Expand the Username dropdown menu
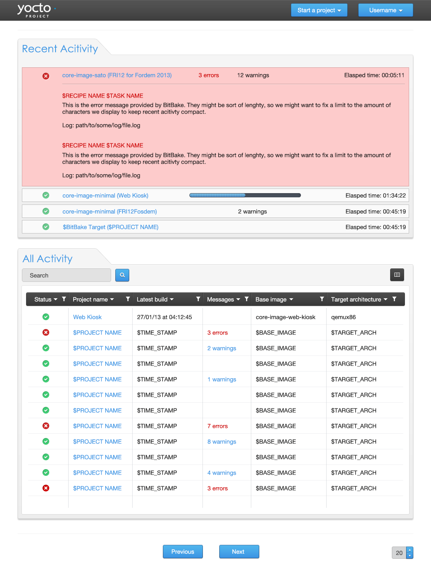Viewport: 431px width, 568px height. (386, 10)
